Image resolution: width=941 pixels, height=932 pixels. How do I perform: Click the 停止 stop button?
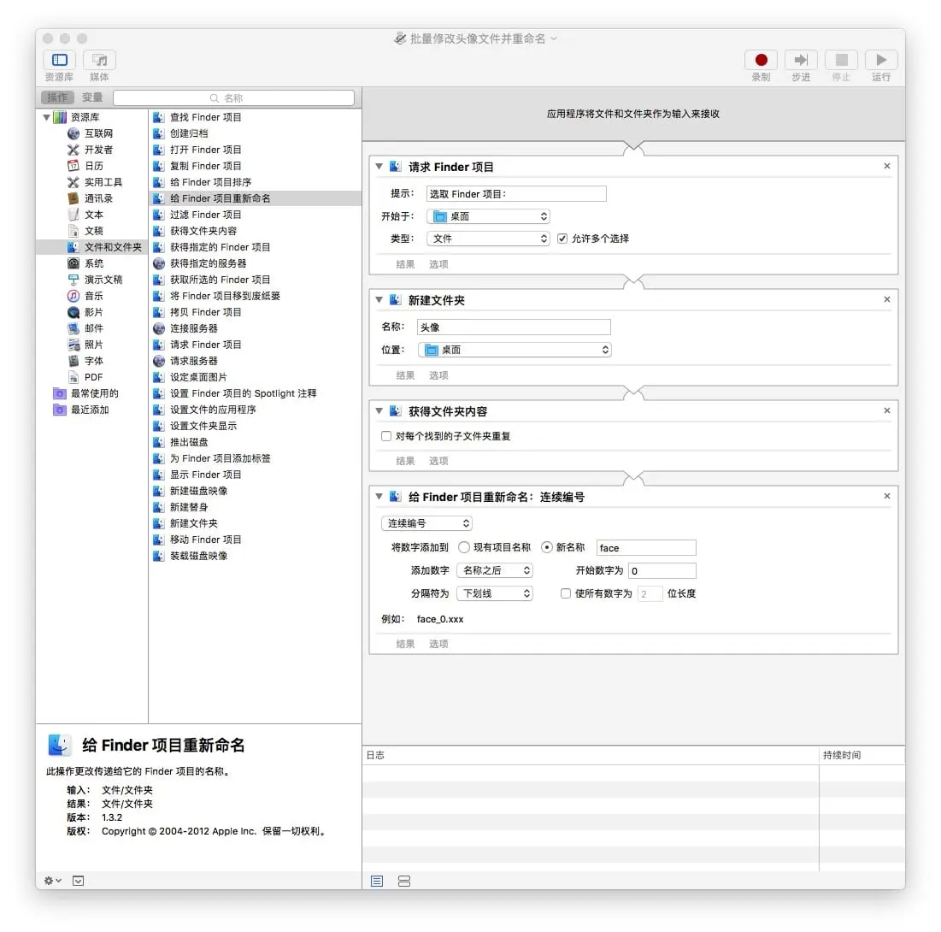click(841, 60)
